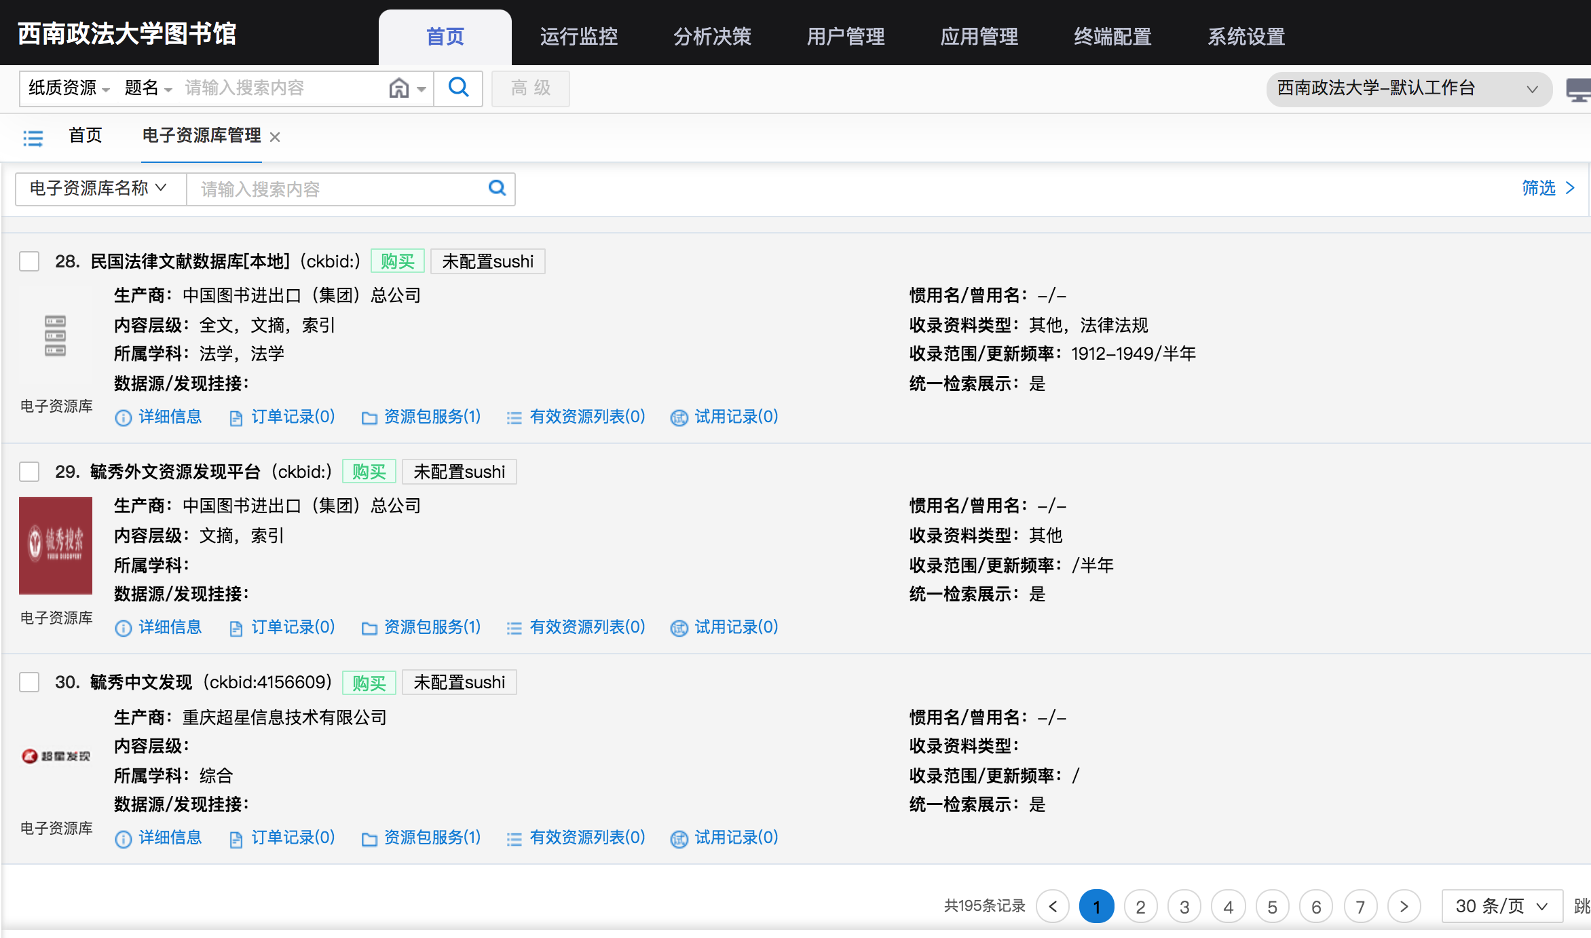Viewport: 1591px width, 938px height.
Task: Click the 试用记录 icon for item 30
Action: pos(679,838)
